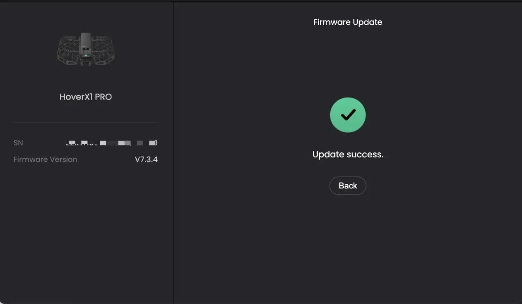Click the dark top window border strip
The height and width of the screenshot is (304, 522).
(x=261, y=1)
